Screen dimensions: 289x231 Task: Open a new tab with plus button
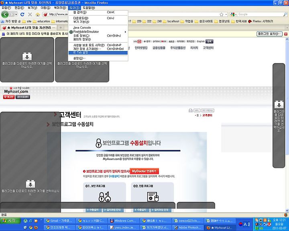point(61,28)
